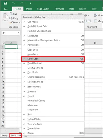Open the Name Box dropdown arrow
Screen dimensions: 103x138
tap(18, 33)
